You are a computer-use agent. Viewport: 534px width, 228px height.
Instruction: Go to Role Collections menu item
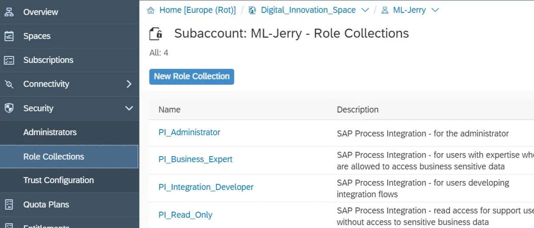53,157
